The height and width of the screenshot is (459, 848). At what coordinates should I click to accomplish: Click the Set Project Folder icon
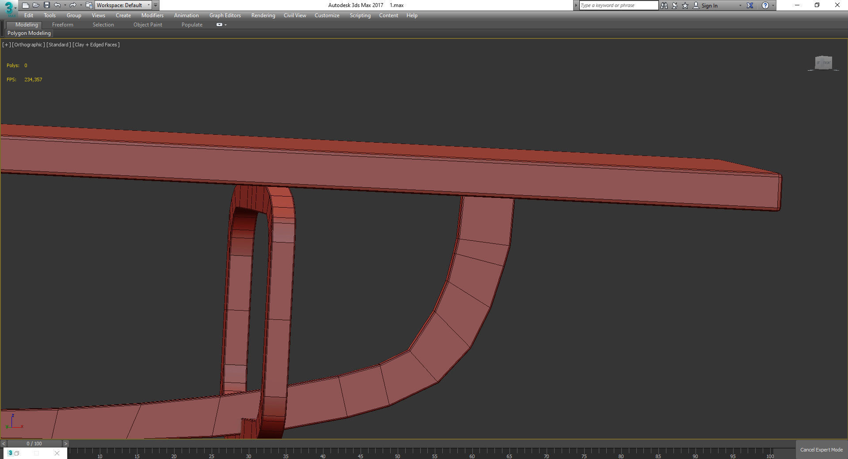pyautogui.click(x=89, y=5)
